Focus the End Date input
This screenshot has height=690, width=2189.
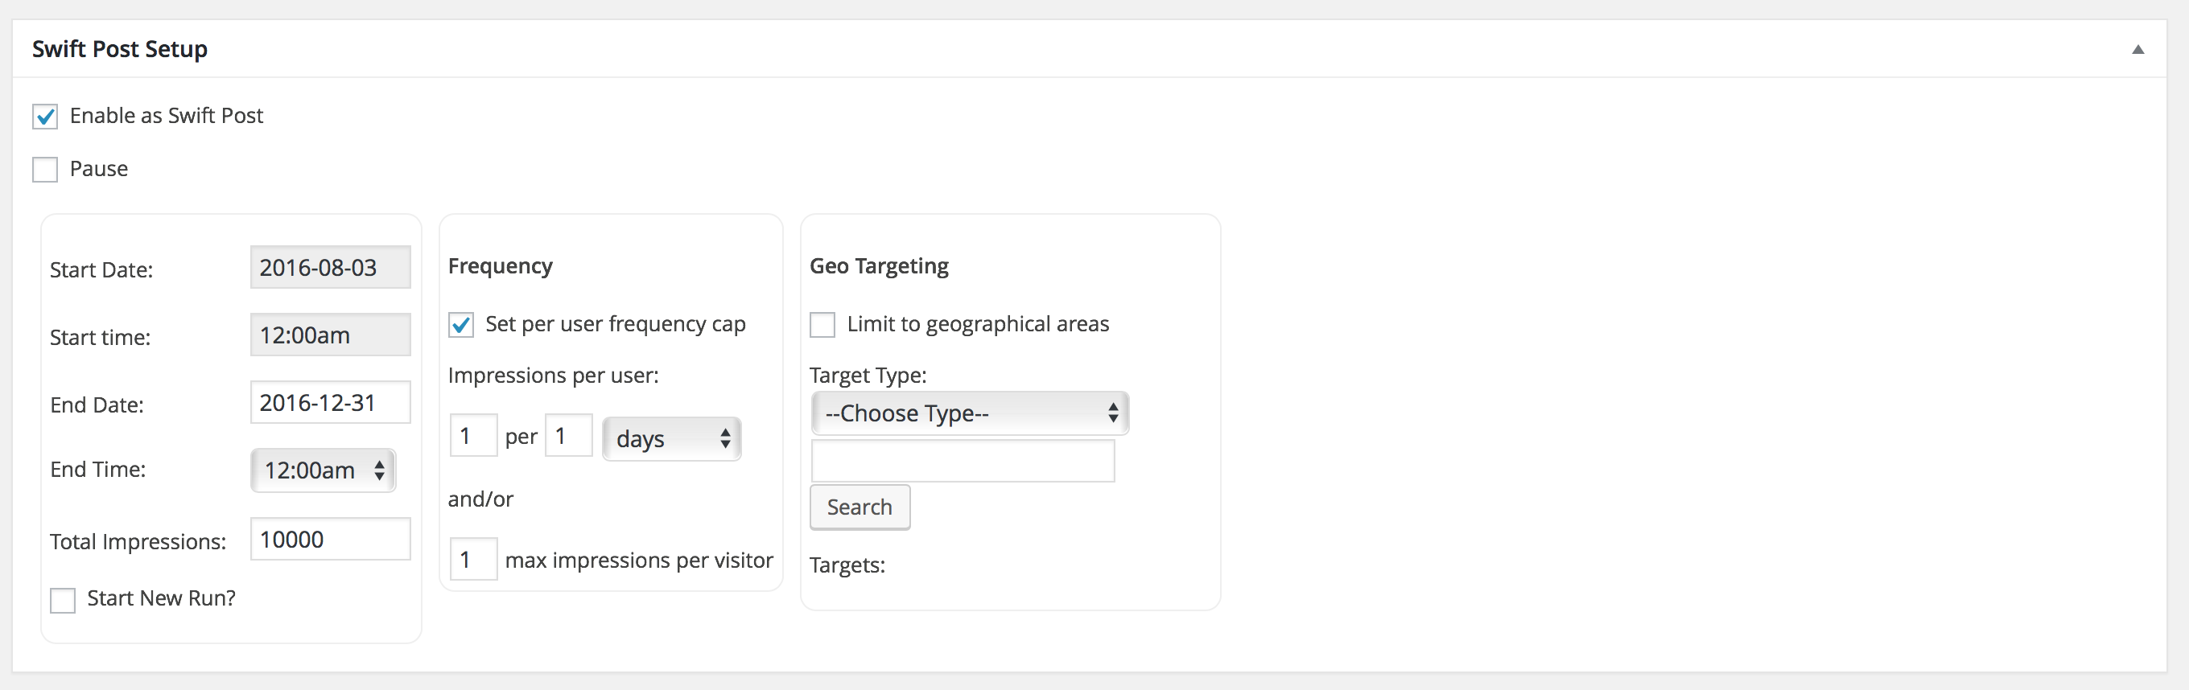[x=330, y=402]
